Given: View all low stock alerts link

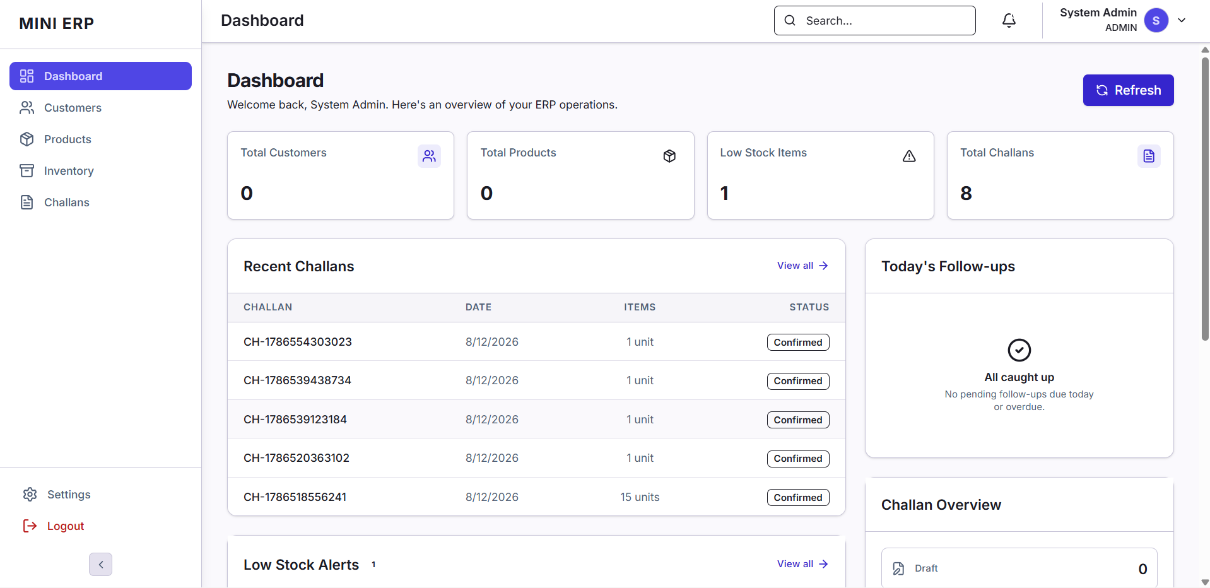Looking at the screenshot, I should tap(802, 564).
